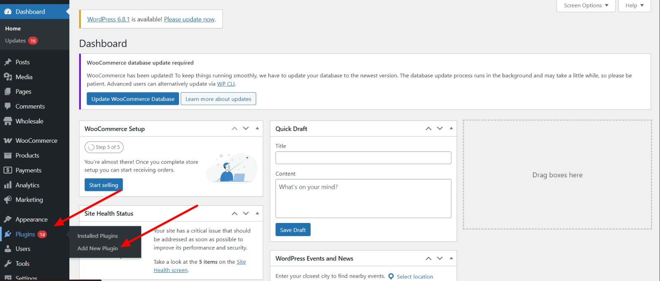Click the Posts pushpin icon in sidebar
The height and width of the screenshot is (281, 660).
tap(8, 62)
